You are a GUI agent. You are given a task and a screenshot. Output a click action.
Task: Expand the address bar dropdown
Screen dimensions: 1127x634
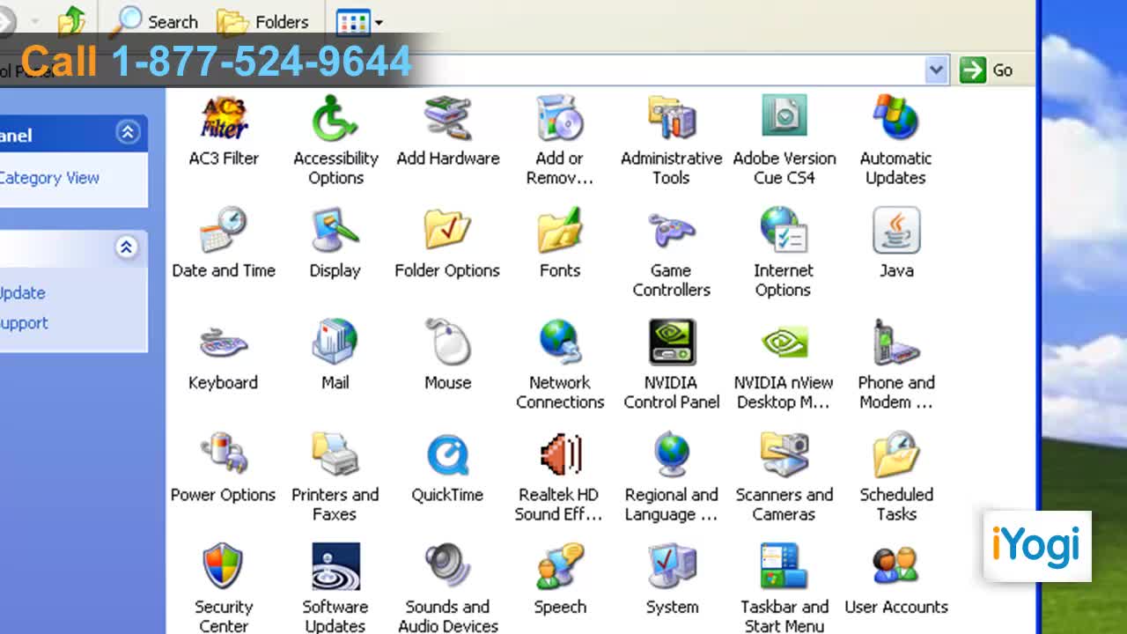(937, 70)
